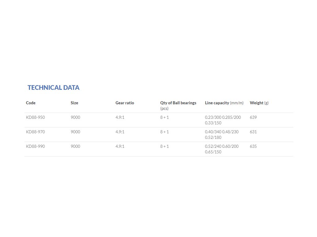Click the TECHNICAL DATA heading

(53, 88)
